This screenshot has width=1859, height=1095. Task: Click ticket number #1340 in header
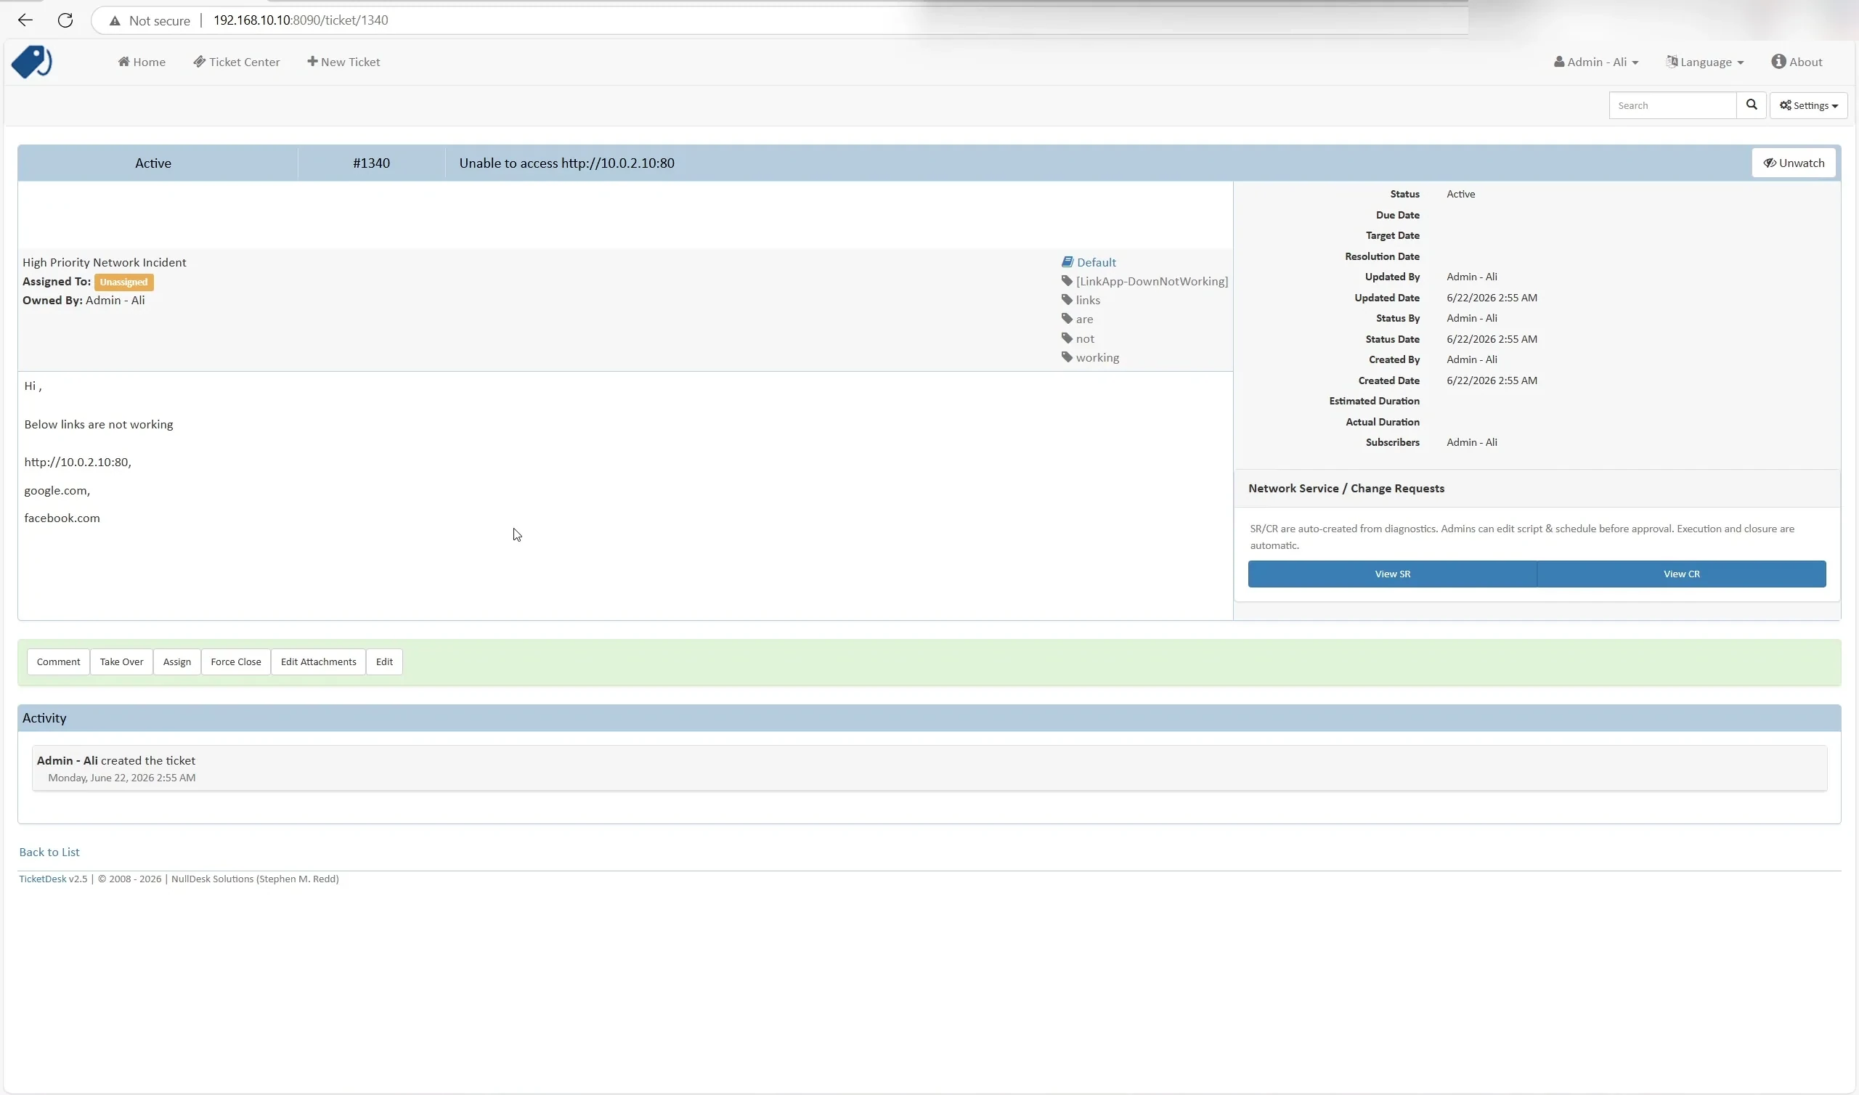pyautogui.click(x=371, y=163)
